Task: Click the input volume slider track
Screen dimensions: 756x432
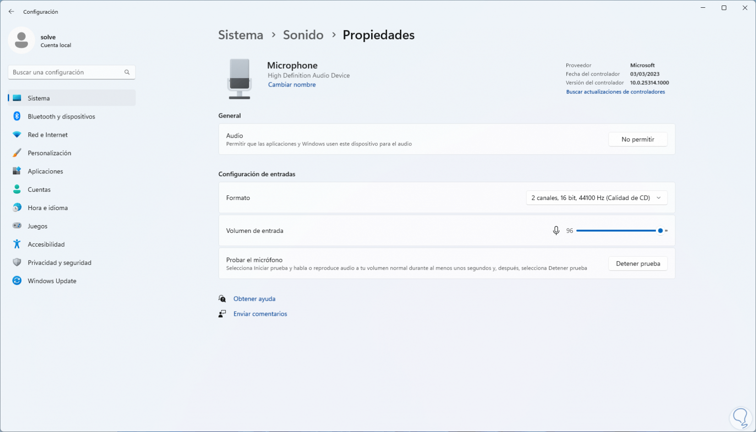Action: [x=616, y=231]
